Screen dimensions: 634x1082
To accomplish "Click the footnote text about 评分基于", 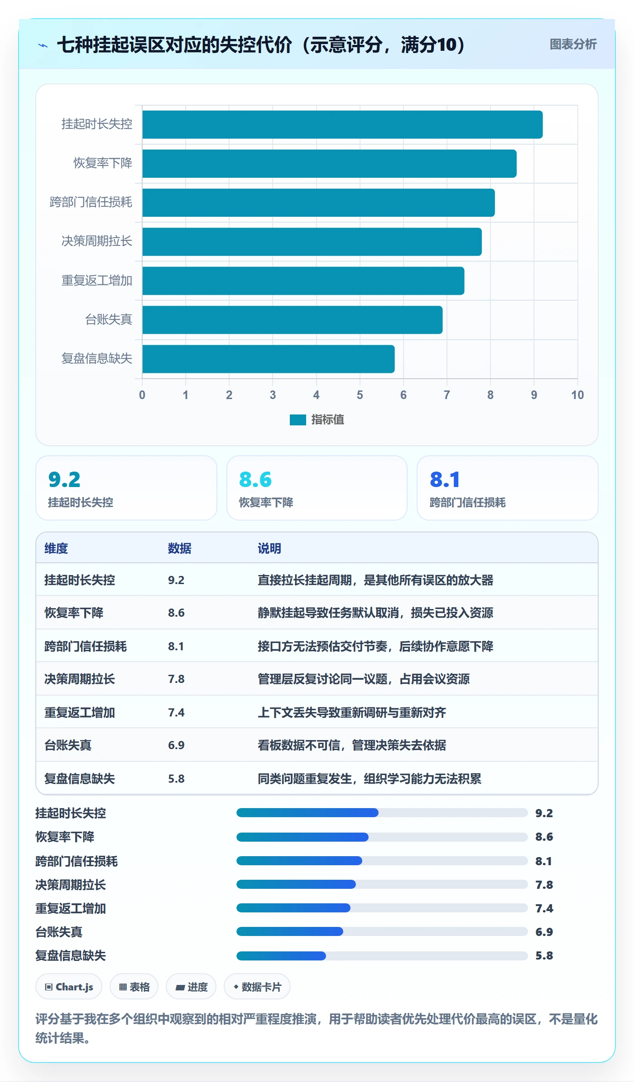I will 317,1028.
